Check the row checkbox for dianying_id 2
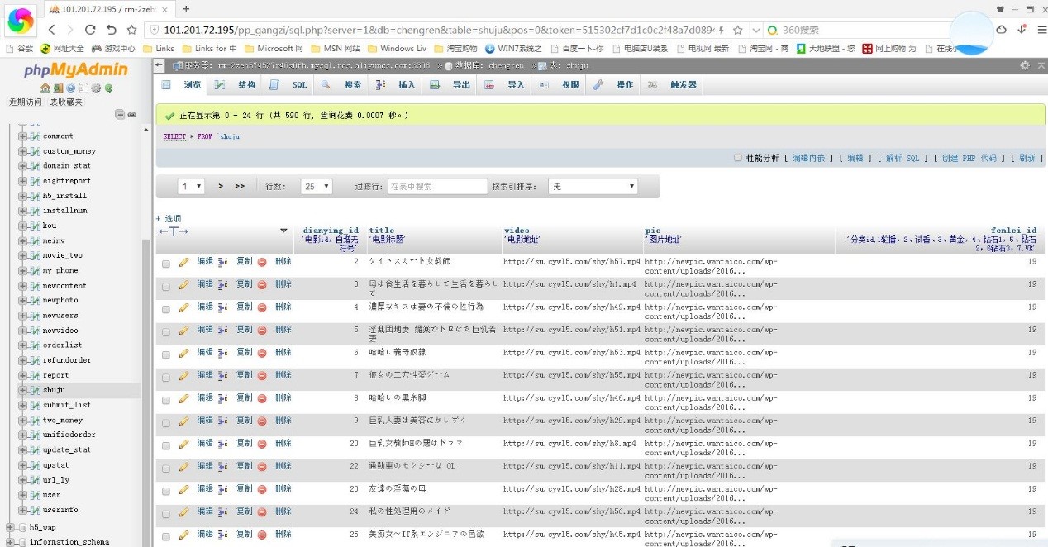This screenshot has width=1048, height=547. click(x=166, y=263)
